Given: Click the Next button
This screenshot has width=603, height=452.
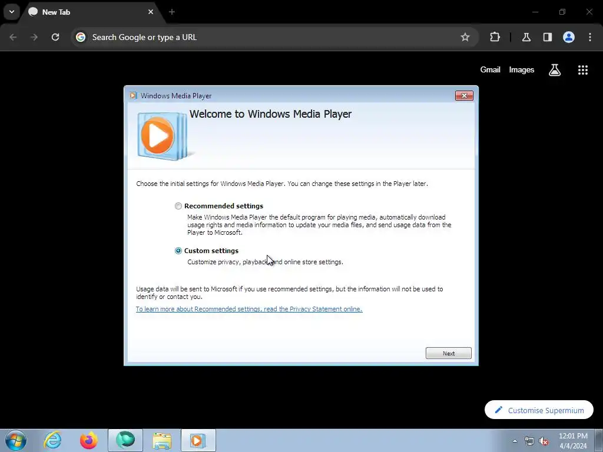Looking at the screenshot, I should click(448, 353).
